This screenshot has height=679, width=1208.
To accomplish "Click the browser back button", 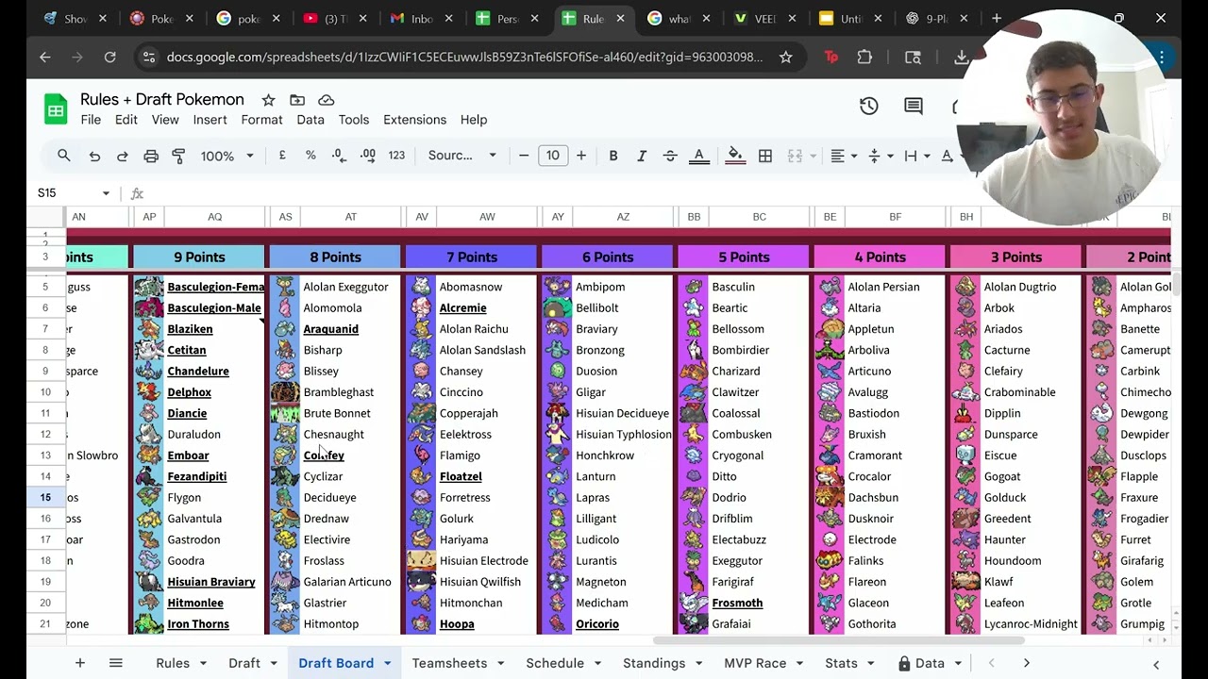I will [x=45, y=58].
